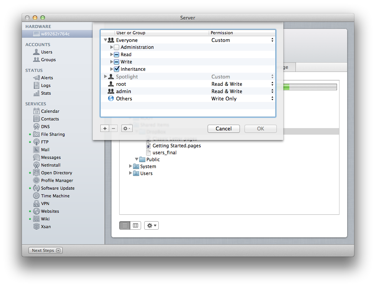Select the Getting Started.pages file icon

point(149,146)
